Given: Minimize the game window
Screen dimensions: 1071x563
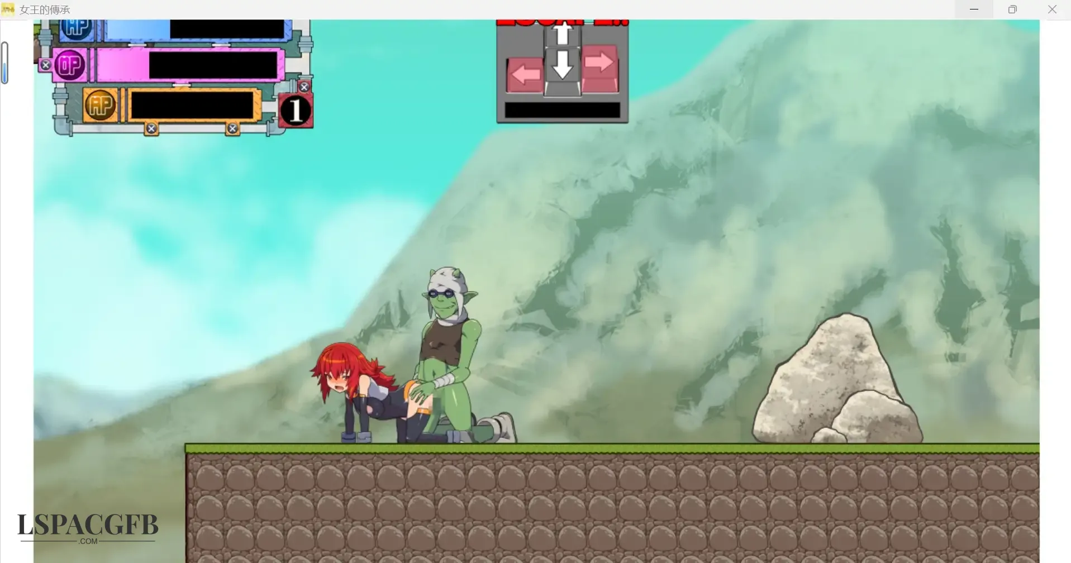Looking at the screenshot, I should click(974, 9).
